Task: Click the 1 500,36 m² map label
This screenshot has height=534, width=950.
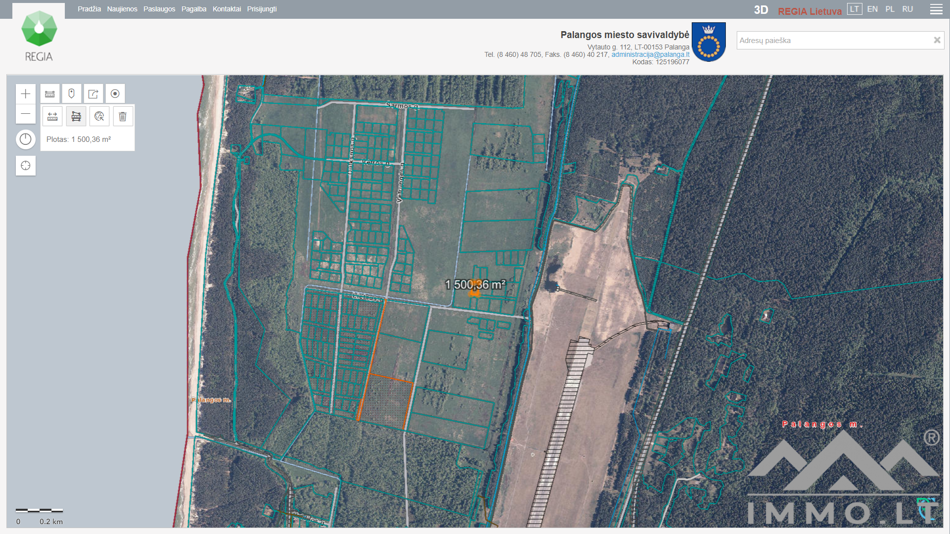Action: [475, 285]
